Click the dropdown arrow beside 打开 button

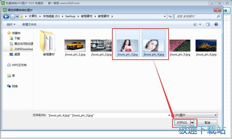click(192, 123)
